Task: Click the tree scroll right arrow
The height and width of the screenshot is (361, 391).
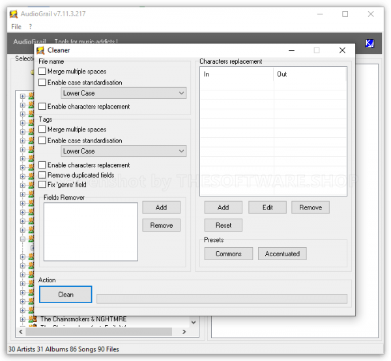Action: click(184, 332)
